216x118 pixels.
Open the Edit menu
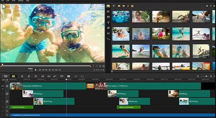(8, 1)
